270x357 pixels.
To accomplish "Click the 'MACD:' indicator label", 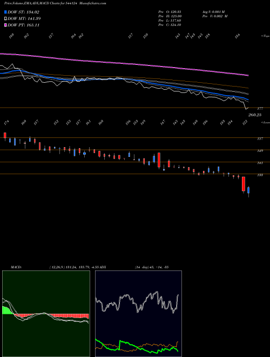I will (16, 267).
